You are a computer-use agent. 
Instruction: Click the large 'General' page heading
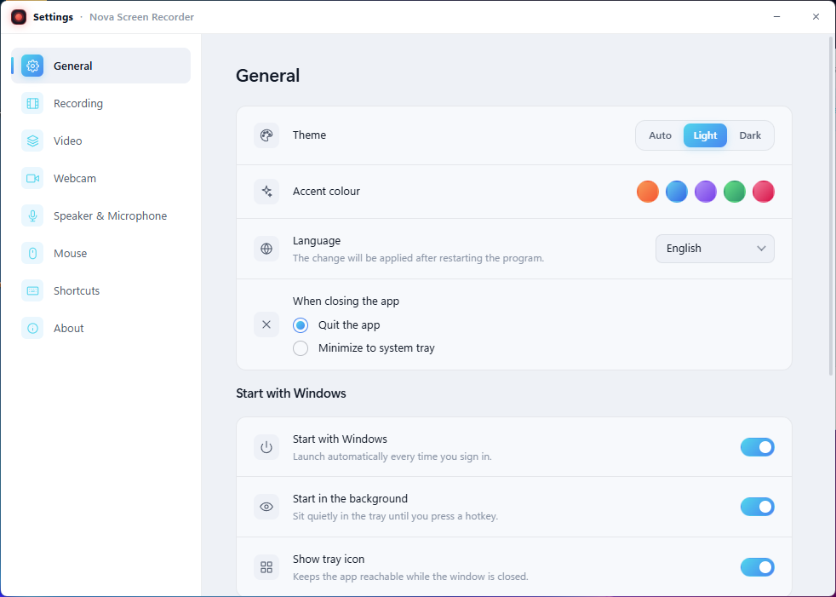pyautogui.click(x=267, y=76)
